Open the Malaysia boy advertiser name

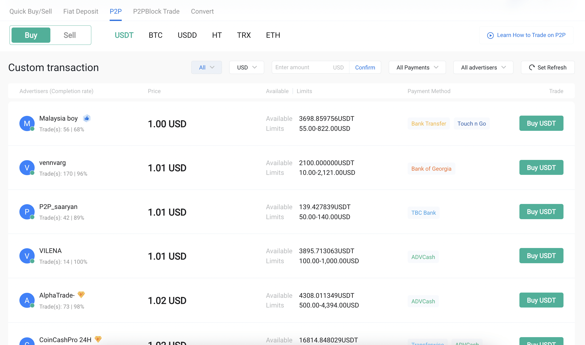[58, 118]
